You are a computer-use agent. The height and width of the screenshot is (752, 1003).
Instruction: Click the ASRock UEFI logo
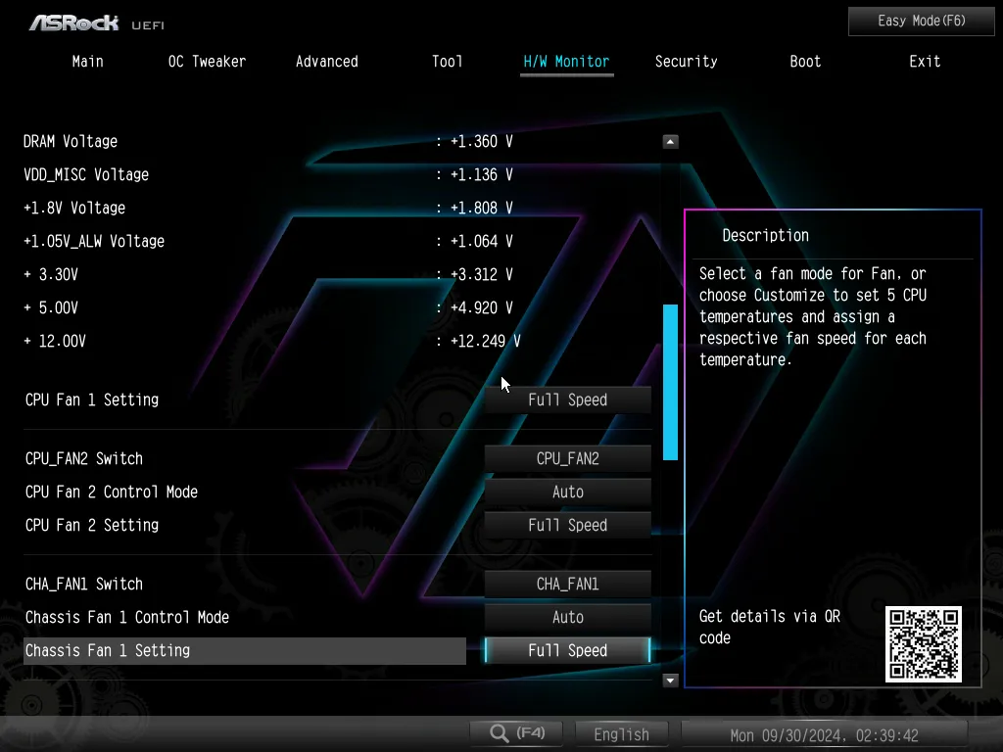[x=97, y=23]
